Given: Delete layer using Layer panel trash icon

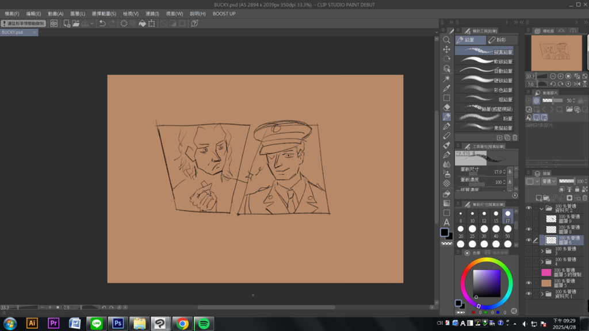Looking at the screenshot, I should (585, 198).
